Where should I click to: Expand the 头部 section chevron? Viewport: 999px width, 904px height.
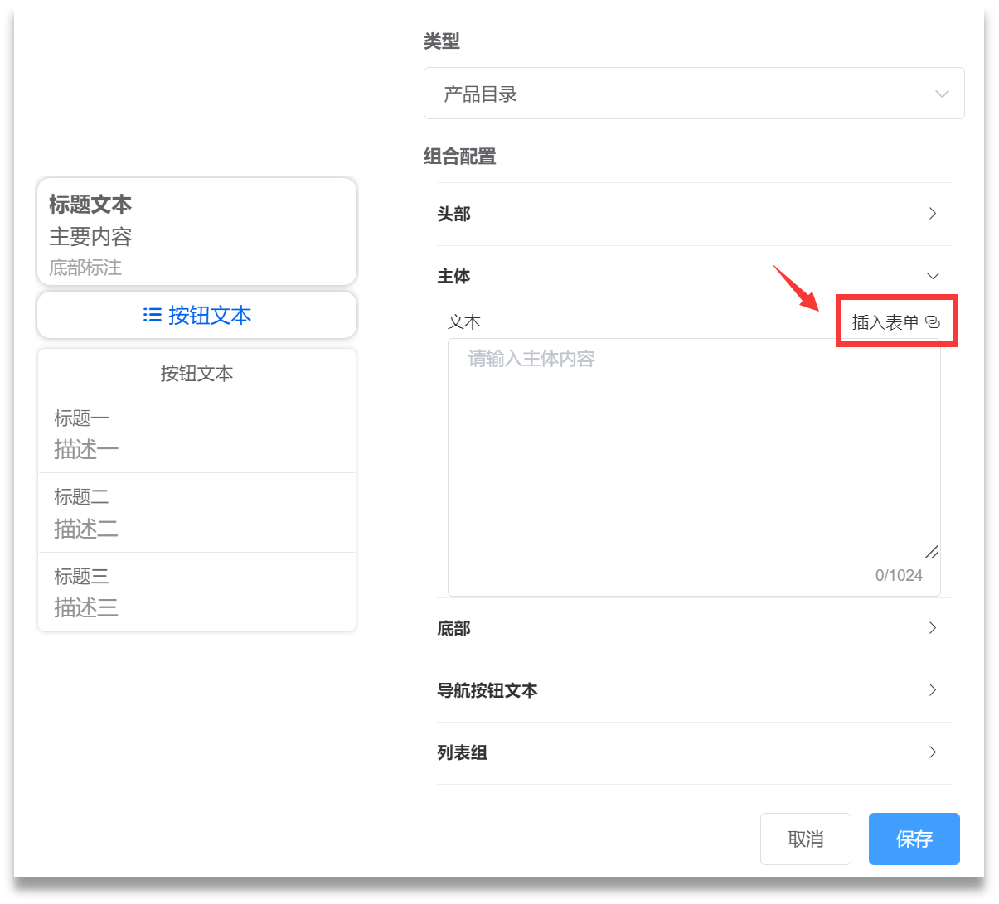pos(933,214)
